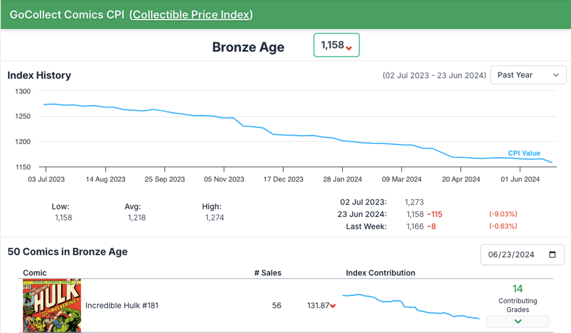
Task: Click the Last Week -8 change figure
Action: coord(431,226)
